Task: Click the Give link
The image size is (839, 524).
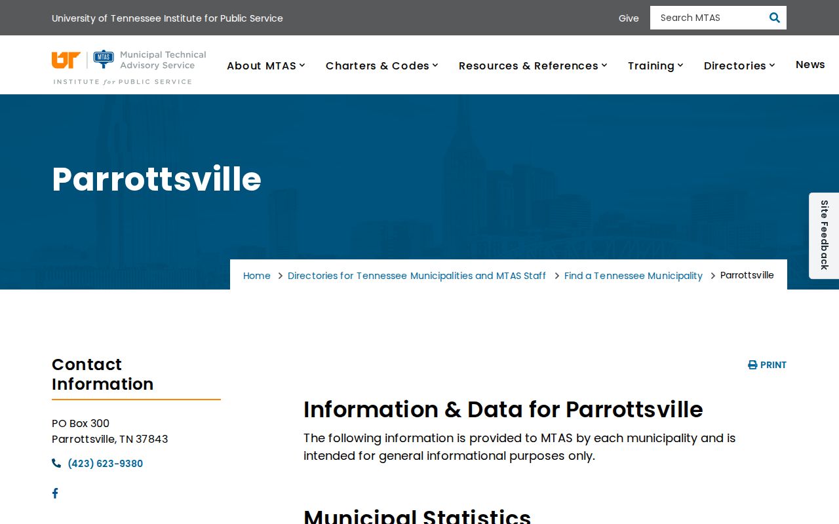Action: tap(629, 18)
